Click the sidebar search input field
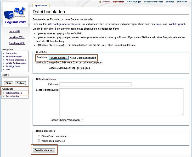 pyautogui.click(x=15, y=79)
